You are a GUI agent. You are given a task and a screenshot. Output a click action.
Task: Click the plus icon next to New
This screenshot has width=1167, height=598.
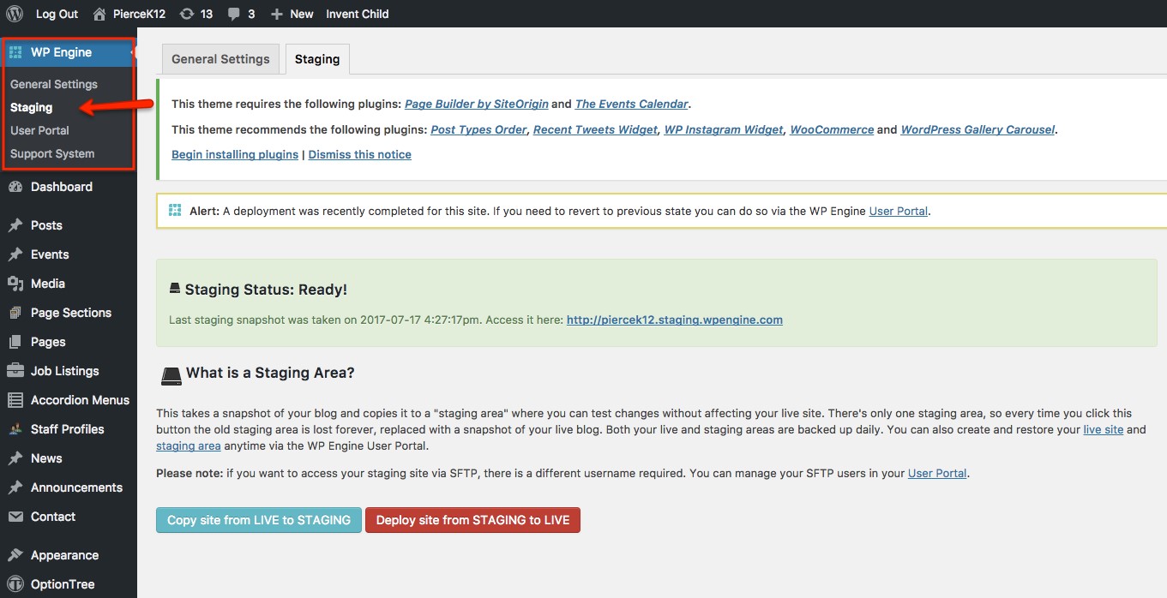pyautogui.click(x=276, y=14)
